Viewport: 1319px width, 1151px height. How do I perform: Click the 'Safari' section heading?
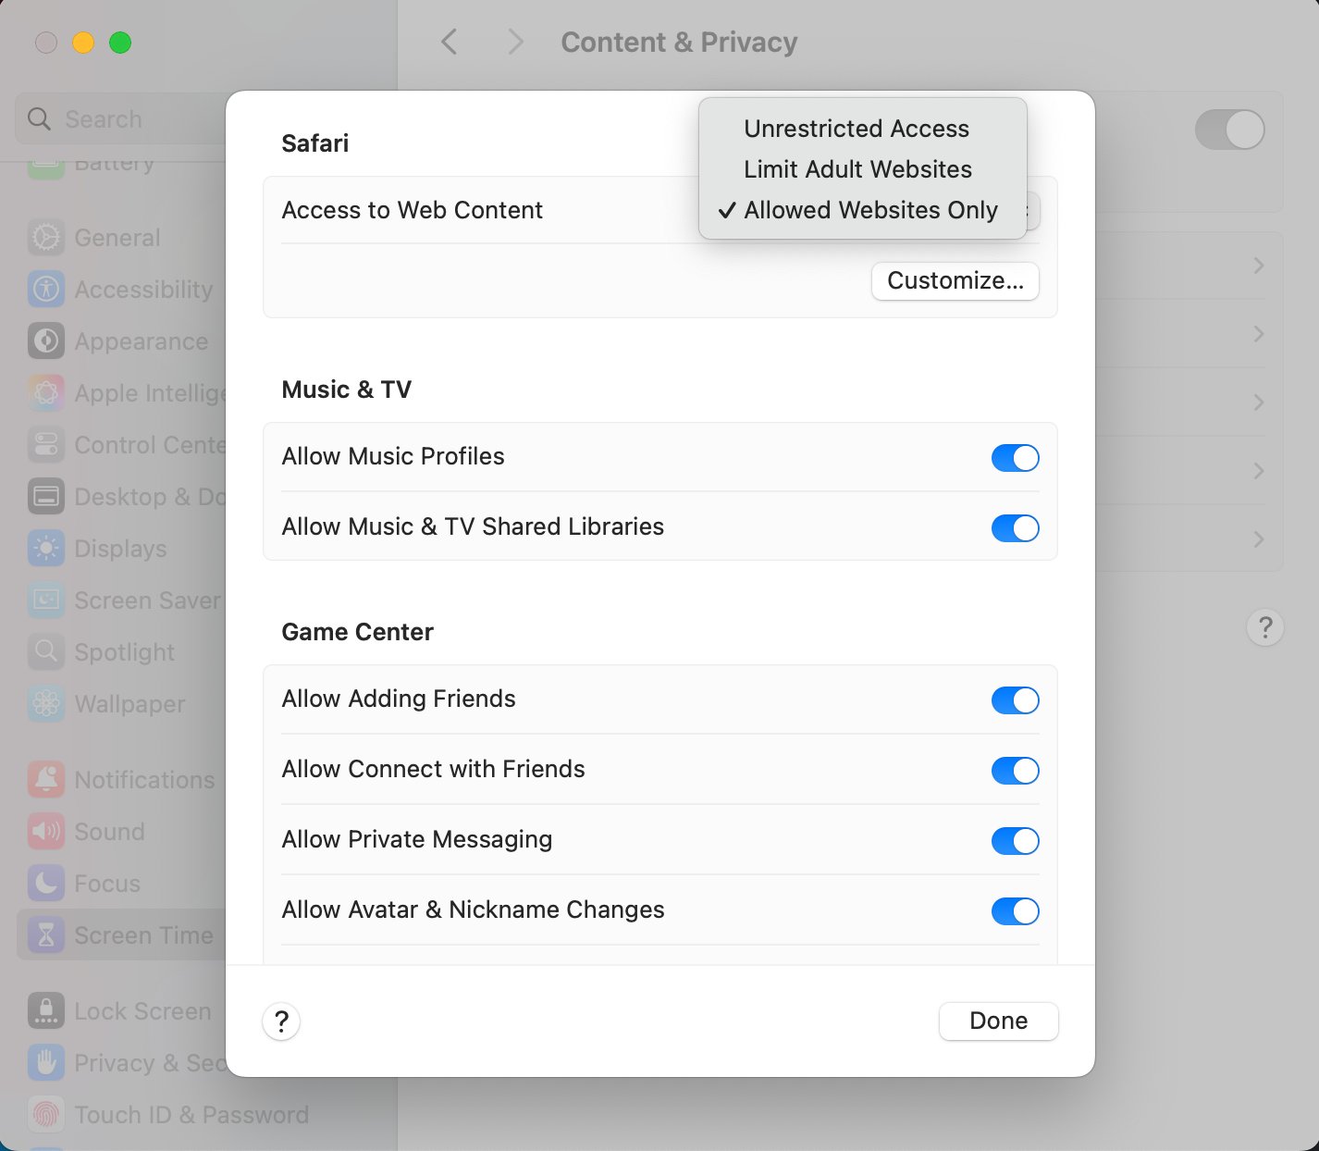pyautogui.click(x=315, y=143)
